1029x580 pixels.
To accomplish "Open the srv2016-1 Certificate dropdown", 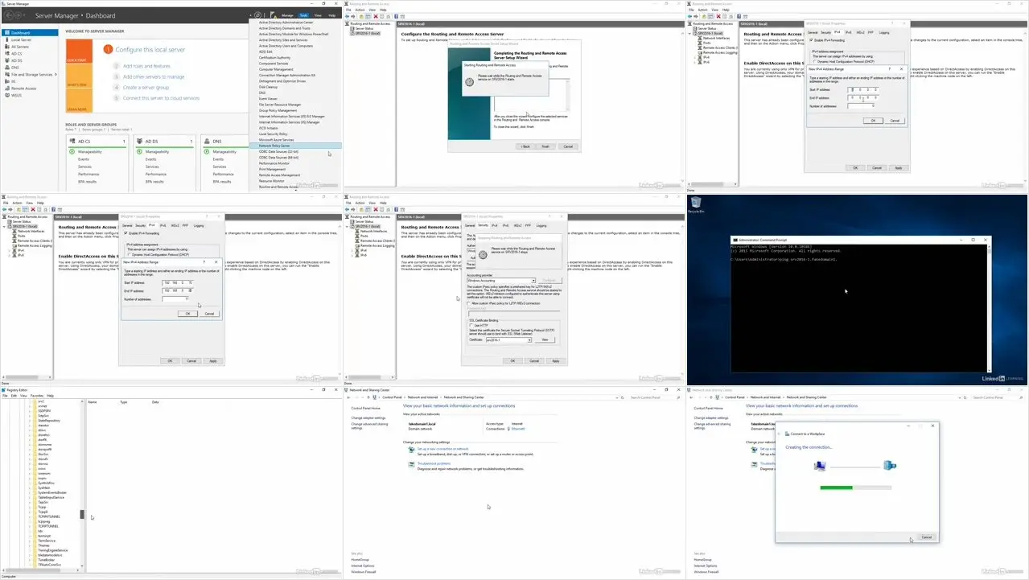I will [x=508, y=340].
